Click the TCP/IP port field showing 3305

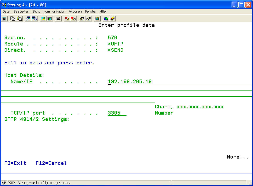point(117,113)
